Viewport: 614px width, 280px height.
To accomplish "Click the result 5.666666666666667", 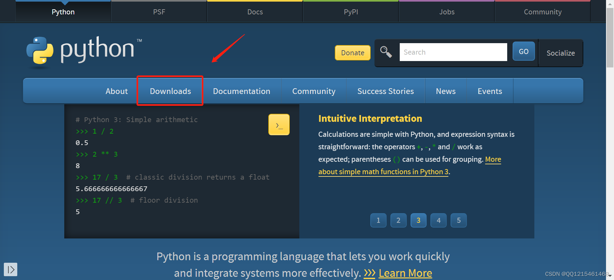I will (111, 189).
